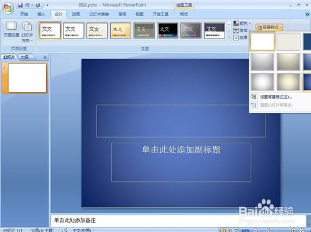Choose the middle-row blue gradient background style
This screenshot has width=311, height=232.
coord(307,61)
